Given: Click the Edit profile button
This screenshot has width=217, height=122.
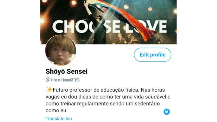Looking at the screenshot, I should [x=153, y=55].
